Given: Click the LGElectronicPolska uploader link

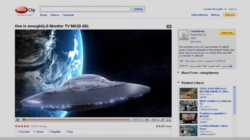Looking at the screenshot, I should coord(209,110).
